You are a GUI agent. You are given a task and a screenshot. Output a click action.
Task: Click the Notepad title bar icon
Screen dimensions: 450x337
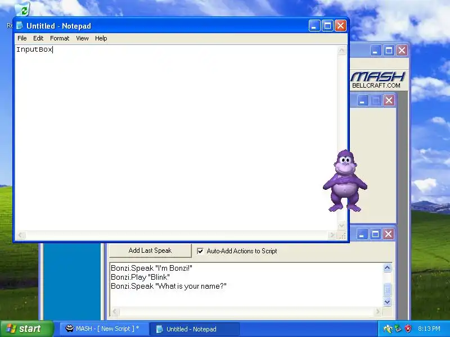[x=20, y=25]
